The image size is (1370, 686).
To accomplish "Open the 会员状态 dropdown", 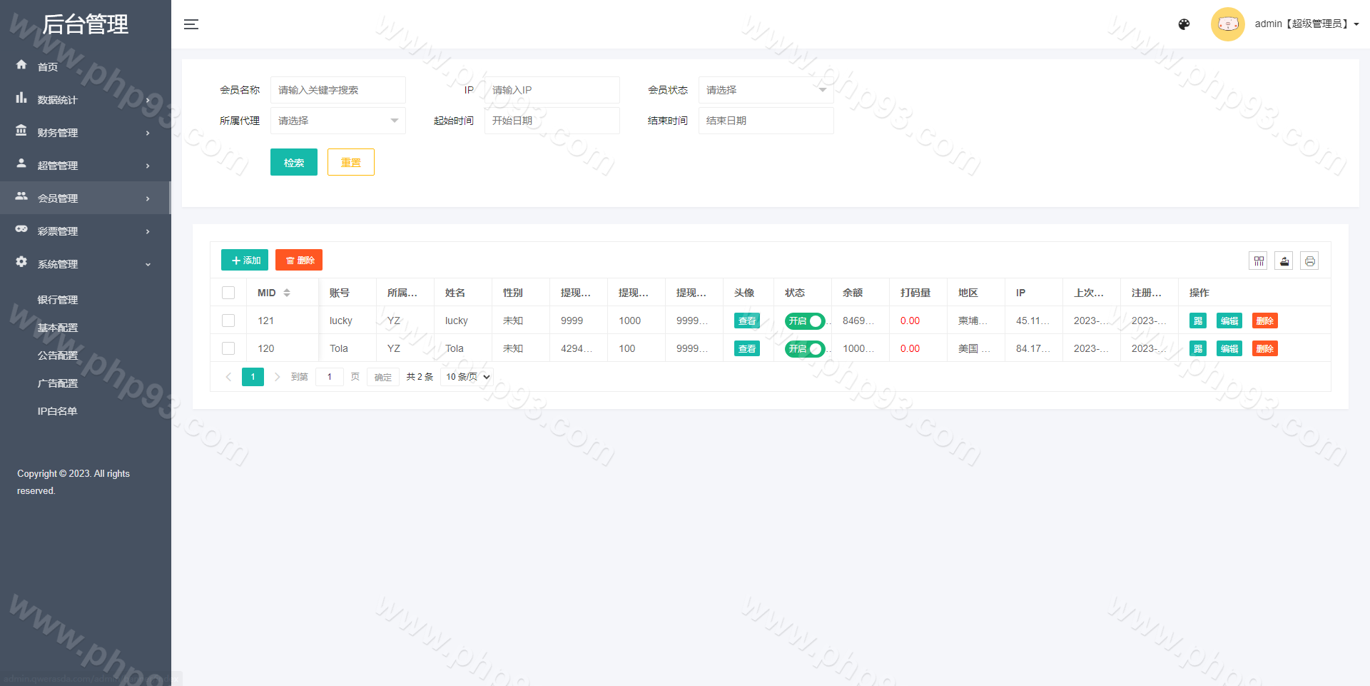I will (x=766, y=90).
